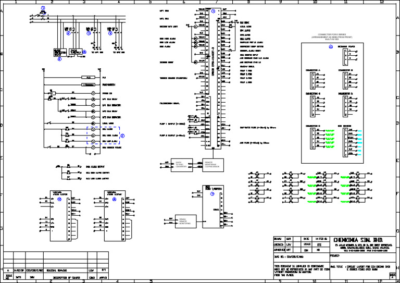
Task: Select the vertical model label on main PLC
Action: [x=213, y=61]
